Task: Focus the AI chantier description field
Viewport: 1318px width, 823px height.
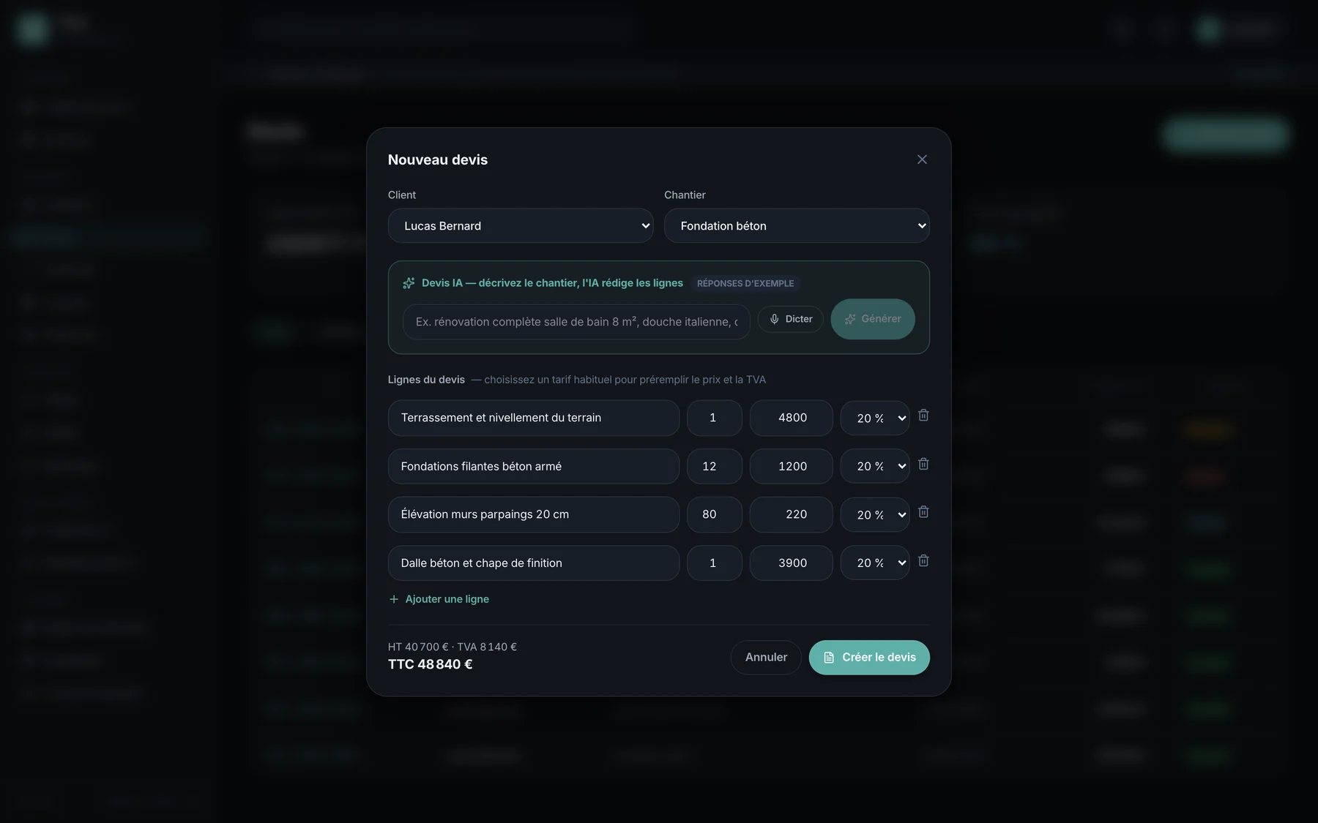Action: coord(576,322)
